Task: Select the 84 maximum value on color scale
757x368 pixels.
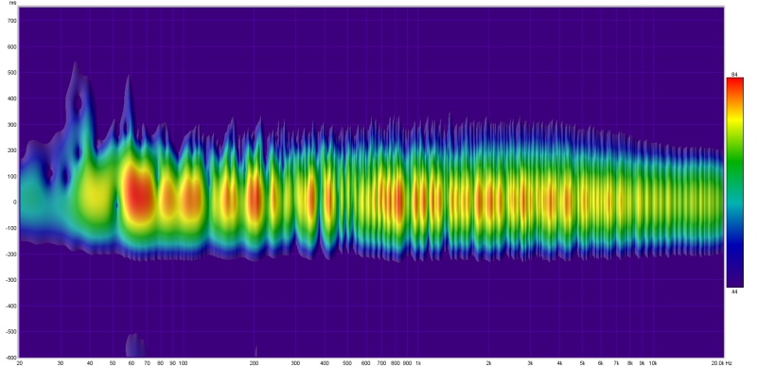Action: point(734,75)
